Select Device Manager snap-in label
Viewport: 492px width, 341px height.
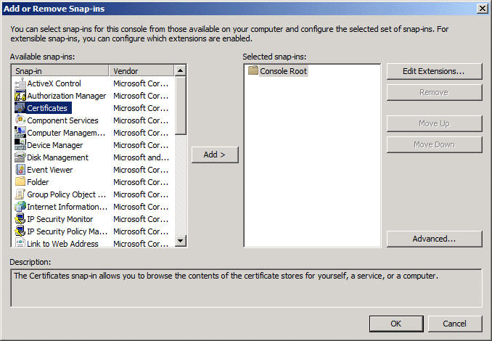(x=55, y=145)
